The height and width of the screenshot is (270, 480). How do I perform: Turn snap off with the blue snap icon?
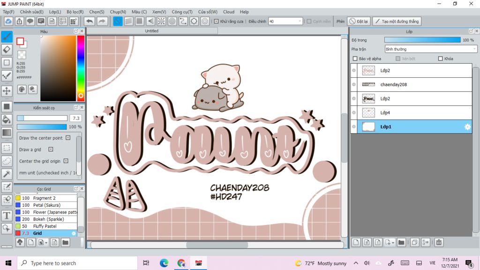click(118, 22)
